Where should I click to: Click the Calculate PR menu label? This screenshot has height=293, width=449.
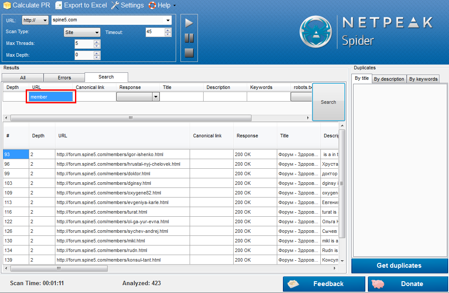(x=31, y=5)
